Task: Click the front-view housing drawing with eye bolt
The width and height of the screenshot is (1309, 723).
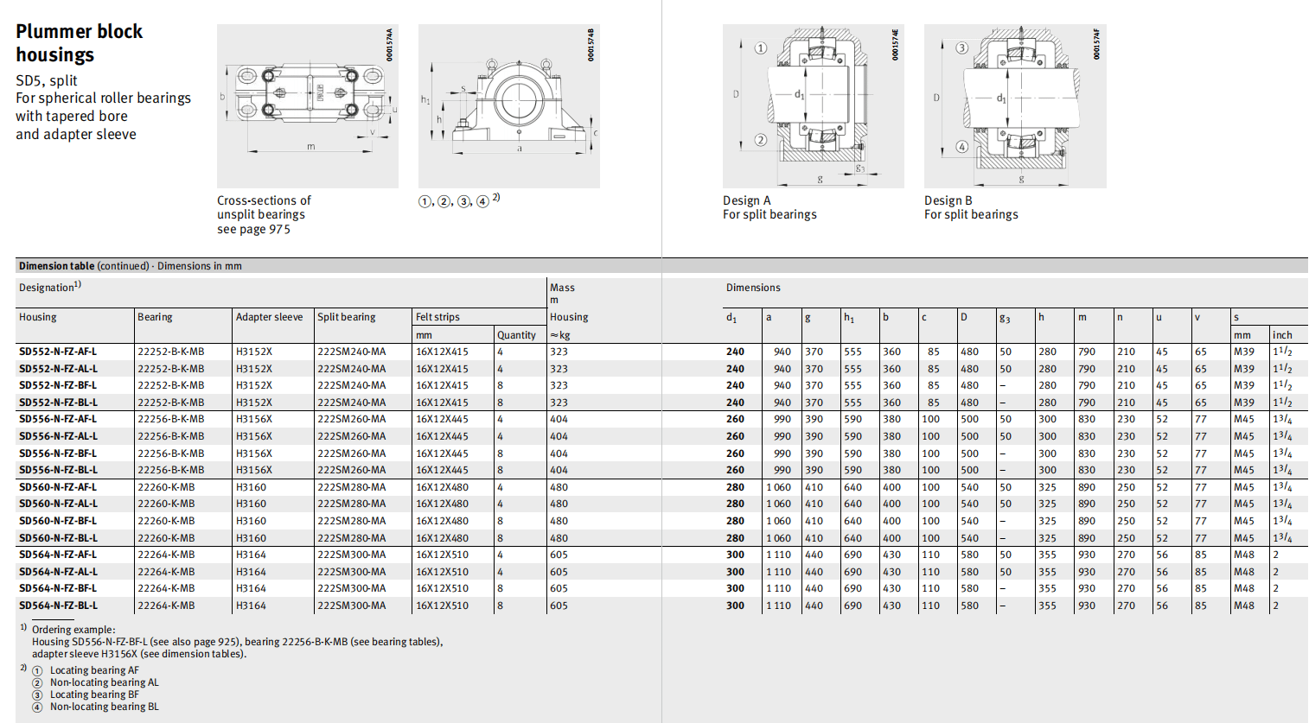Action: [x=508, y=105]
